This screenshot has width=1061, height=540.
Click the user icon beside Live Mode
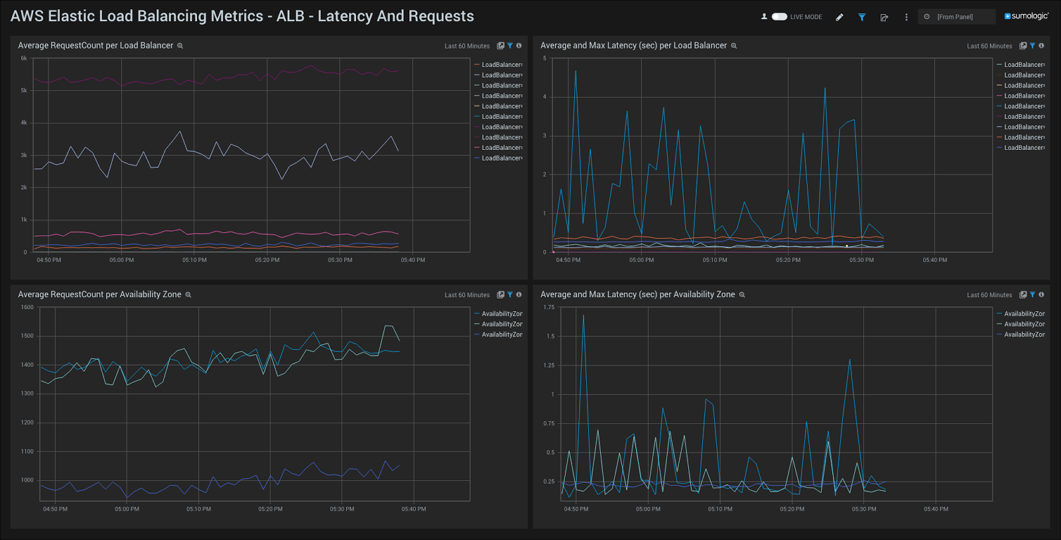tap(764, 17)
